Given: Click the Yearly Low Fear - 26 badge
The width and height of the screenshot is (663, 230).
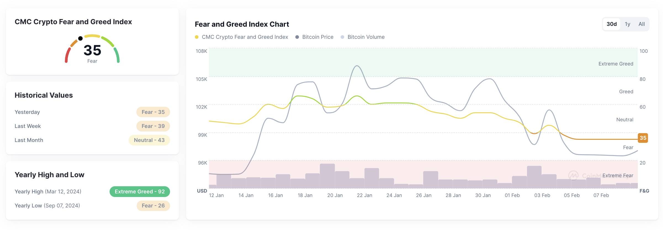Looking at the screenshot, I should 153,206.
